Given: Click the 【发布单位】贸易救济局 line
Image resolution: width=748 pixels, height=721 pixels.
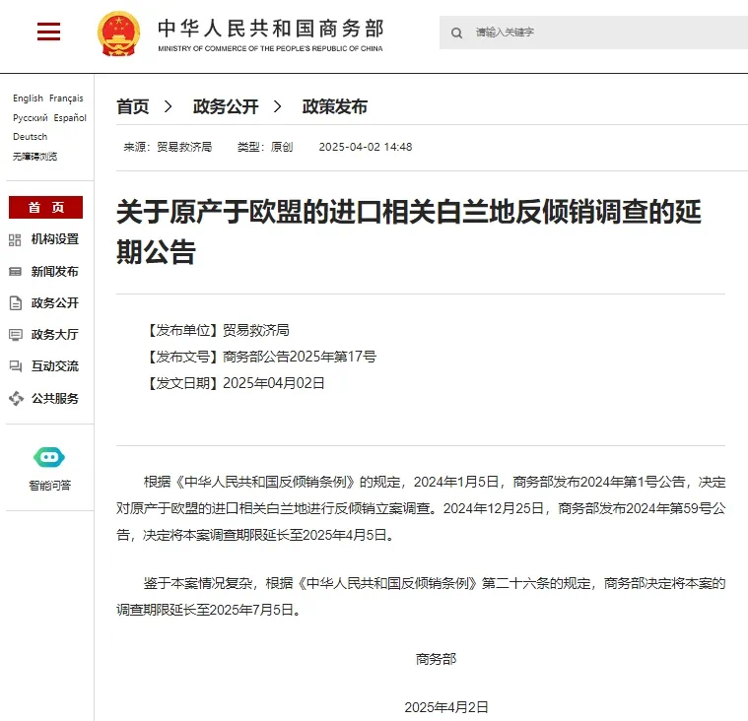Looking at the screenshot, I should pyautogui.click(x=217, y=330).
